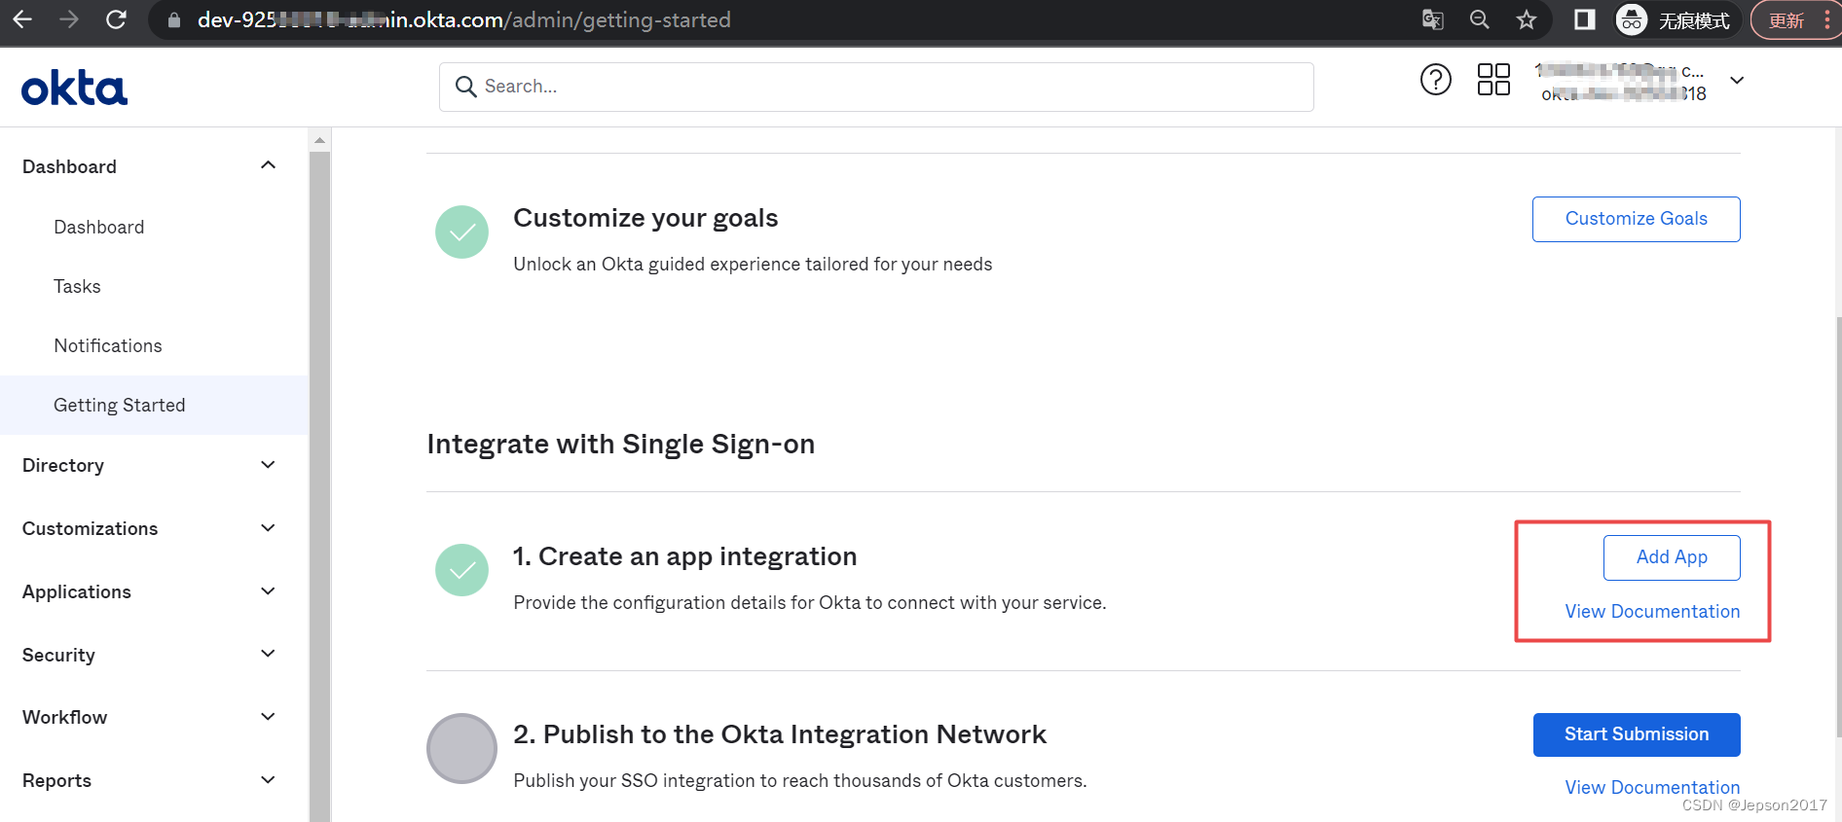
Task: Expand the Directory sidebar section
Action: [268, 465]
